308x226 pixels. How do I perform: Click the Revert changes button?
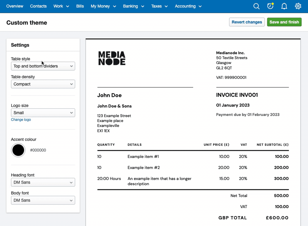[247, 22]
